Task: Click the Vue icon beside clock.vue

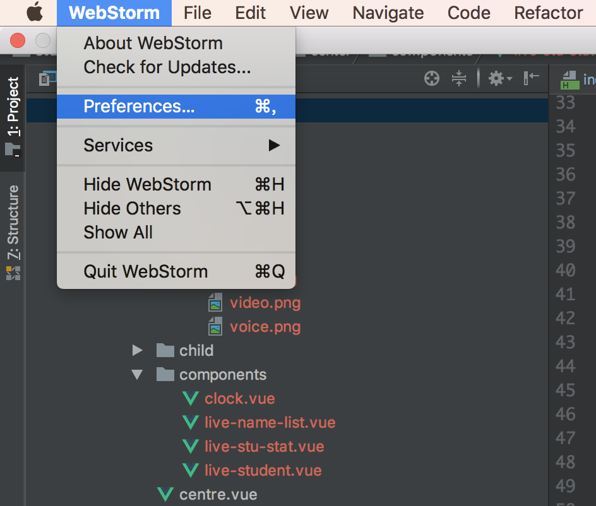Action: tap(190, 399)
